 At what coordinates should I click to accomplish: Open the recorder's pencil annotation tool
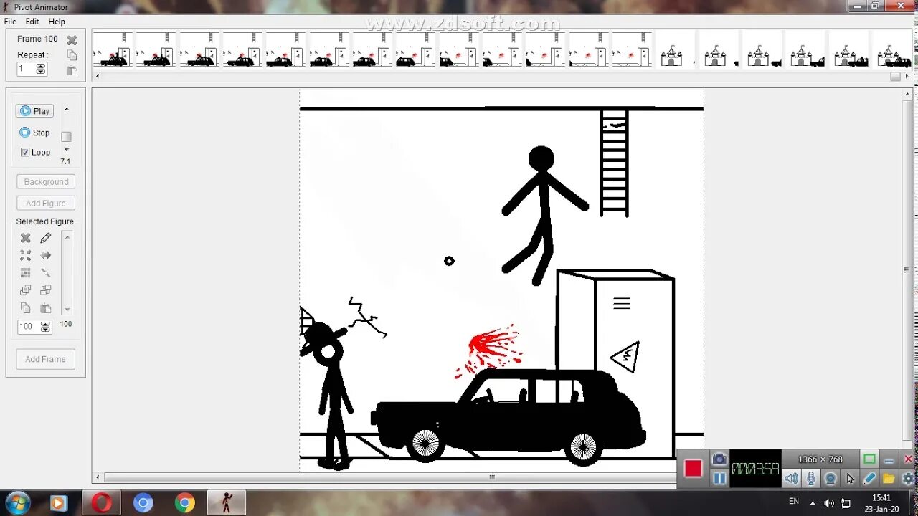pos(869,478)
